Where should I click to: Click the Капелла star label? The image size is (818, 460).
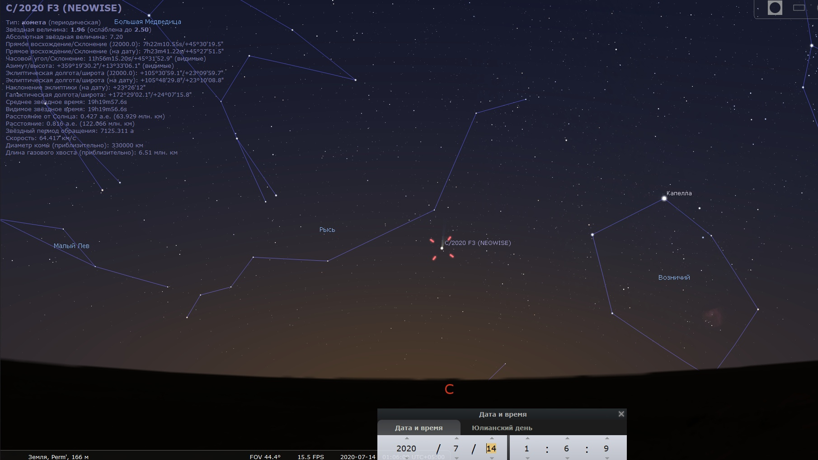(x=679, y=193)
